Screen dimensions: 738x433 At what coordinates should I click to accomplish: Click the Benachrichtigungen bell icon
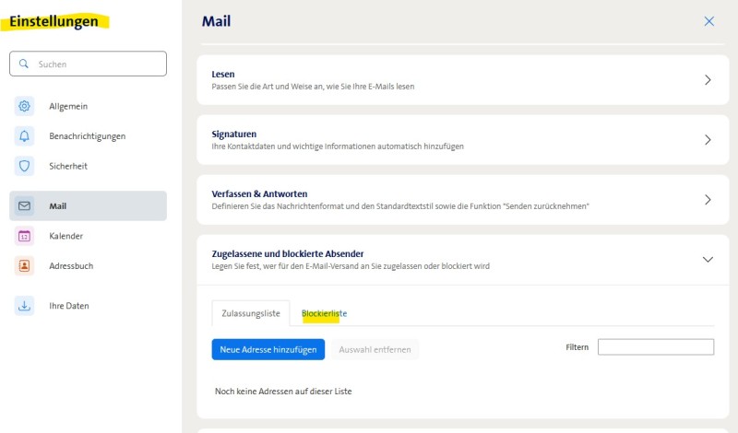[x=25, y=136]
